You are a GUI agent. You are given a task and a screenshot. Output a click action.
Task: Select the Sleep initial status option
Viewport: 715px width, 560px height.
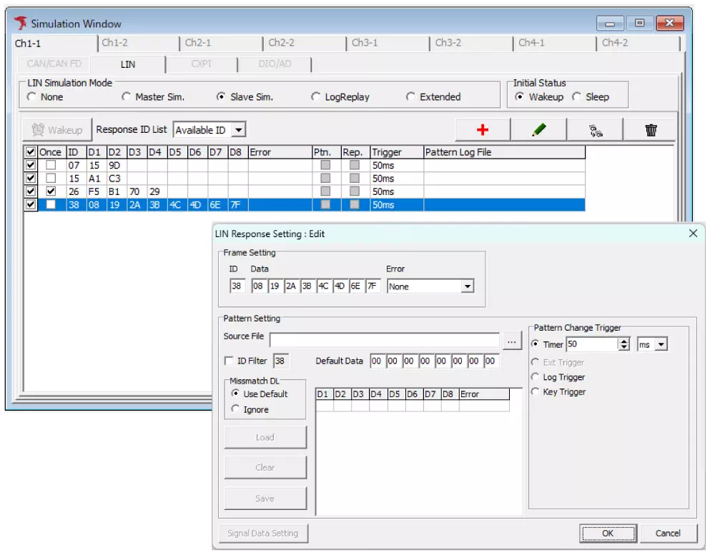tap(576, 97)
